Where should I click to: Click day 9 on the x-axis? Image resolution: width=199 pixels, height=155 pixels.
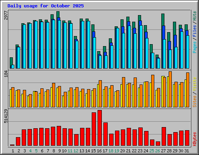pos(59,151)
